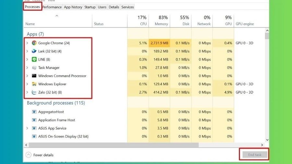
Task: Click the 129.4 MB memory cell
Action: [x=159, y=84]
